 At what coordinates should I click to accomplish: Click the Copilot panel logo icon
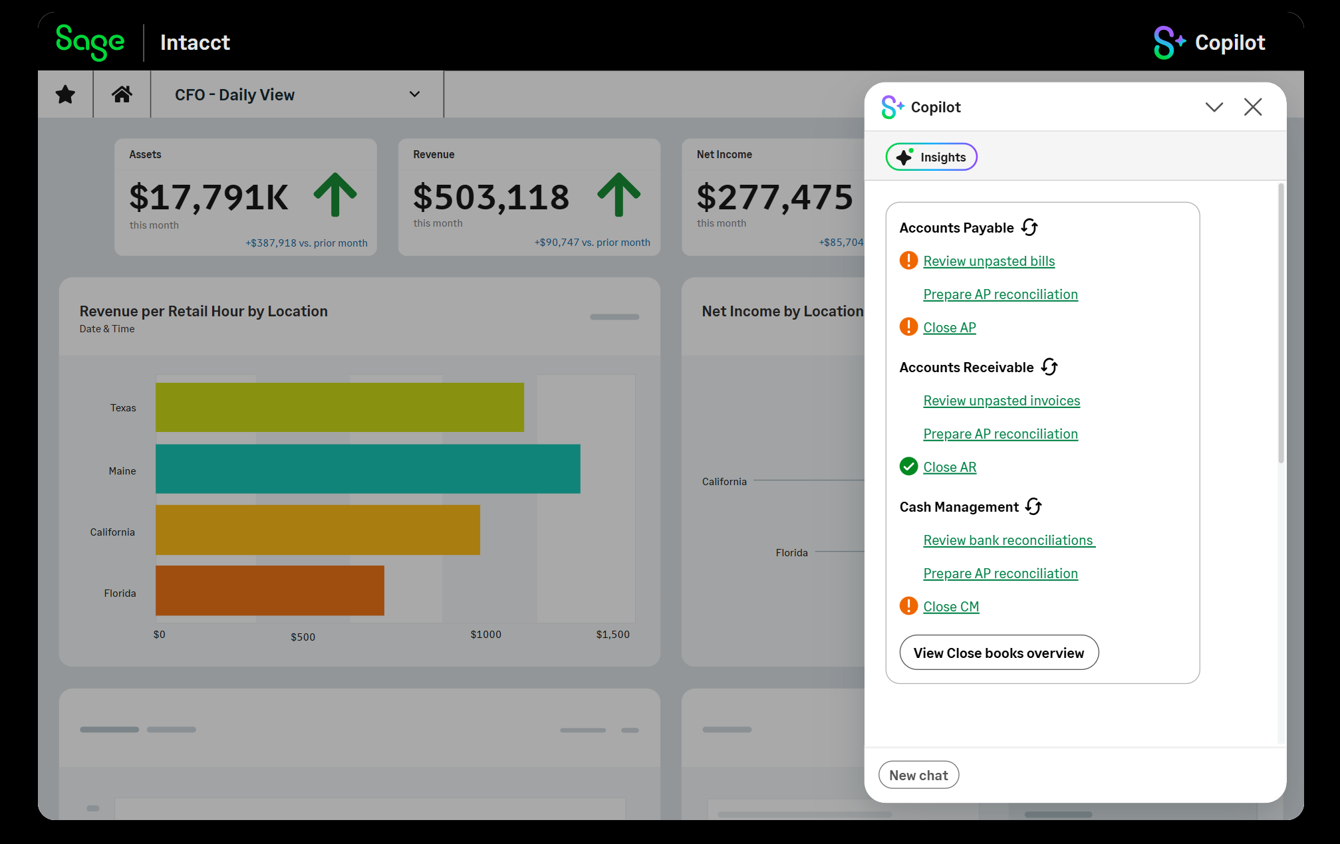[x=892, y=107]
